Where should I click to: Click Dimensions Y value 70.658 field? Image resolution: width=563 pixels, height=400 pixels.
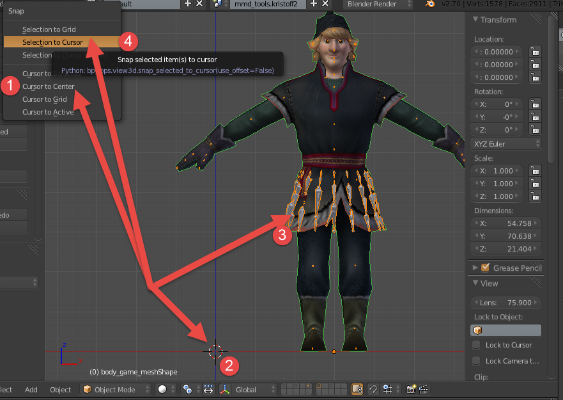pyautogui.click(x=505, y=236)
